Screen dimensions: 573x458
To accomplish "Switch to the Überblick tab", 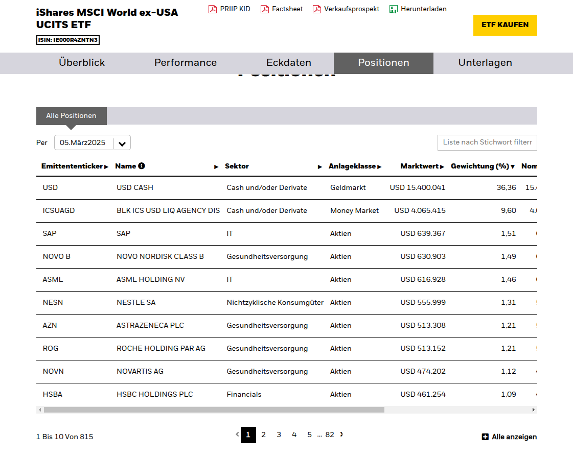I will click(x=82, y=63).
